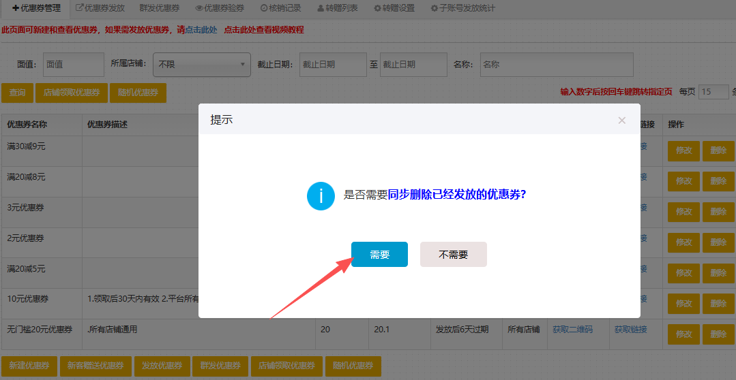Open the 子账号发放统计 tab
The height and width of the screenshot is (380, 736).
click(463, 8)
